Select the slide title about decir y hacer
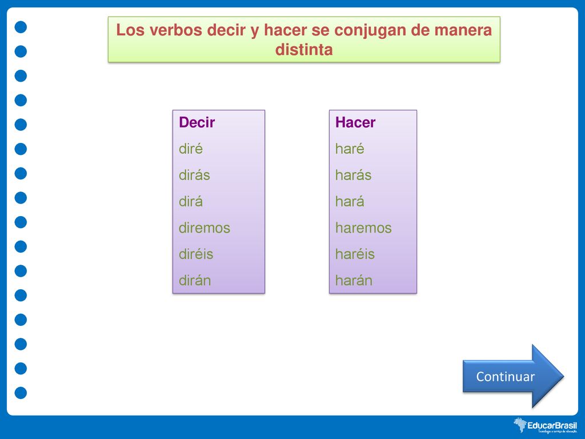Viewport: 585px width, 439px height. pyautogui.click(x=304, y=39)
